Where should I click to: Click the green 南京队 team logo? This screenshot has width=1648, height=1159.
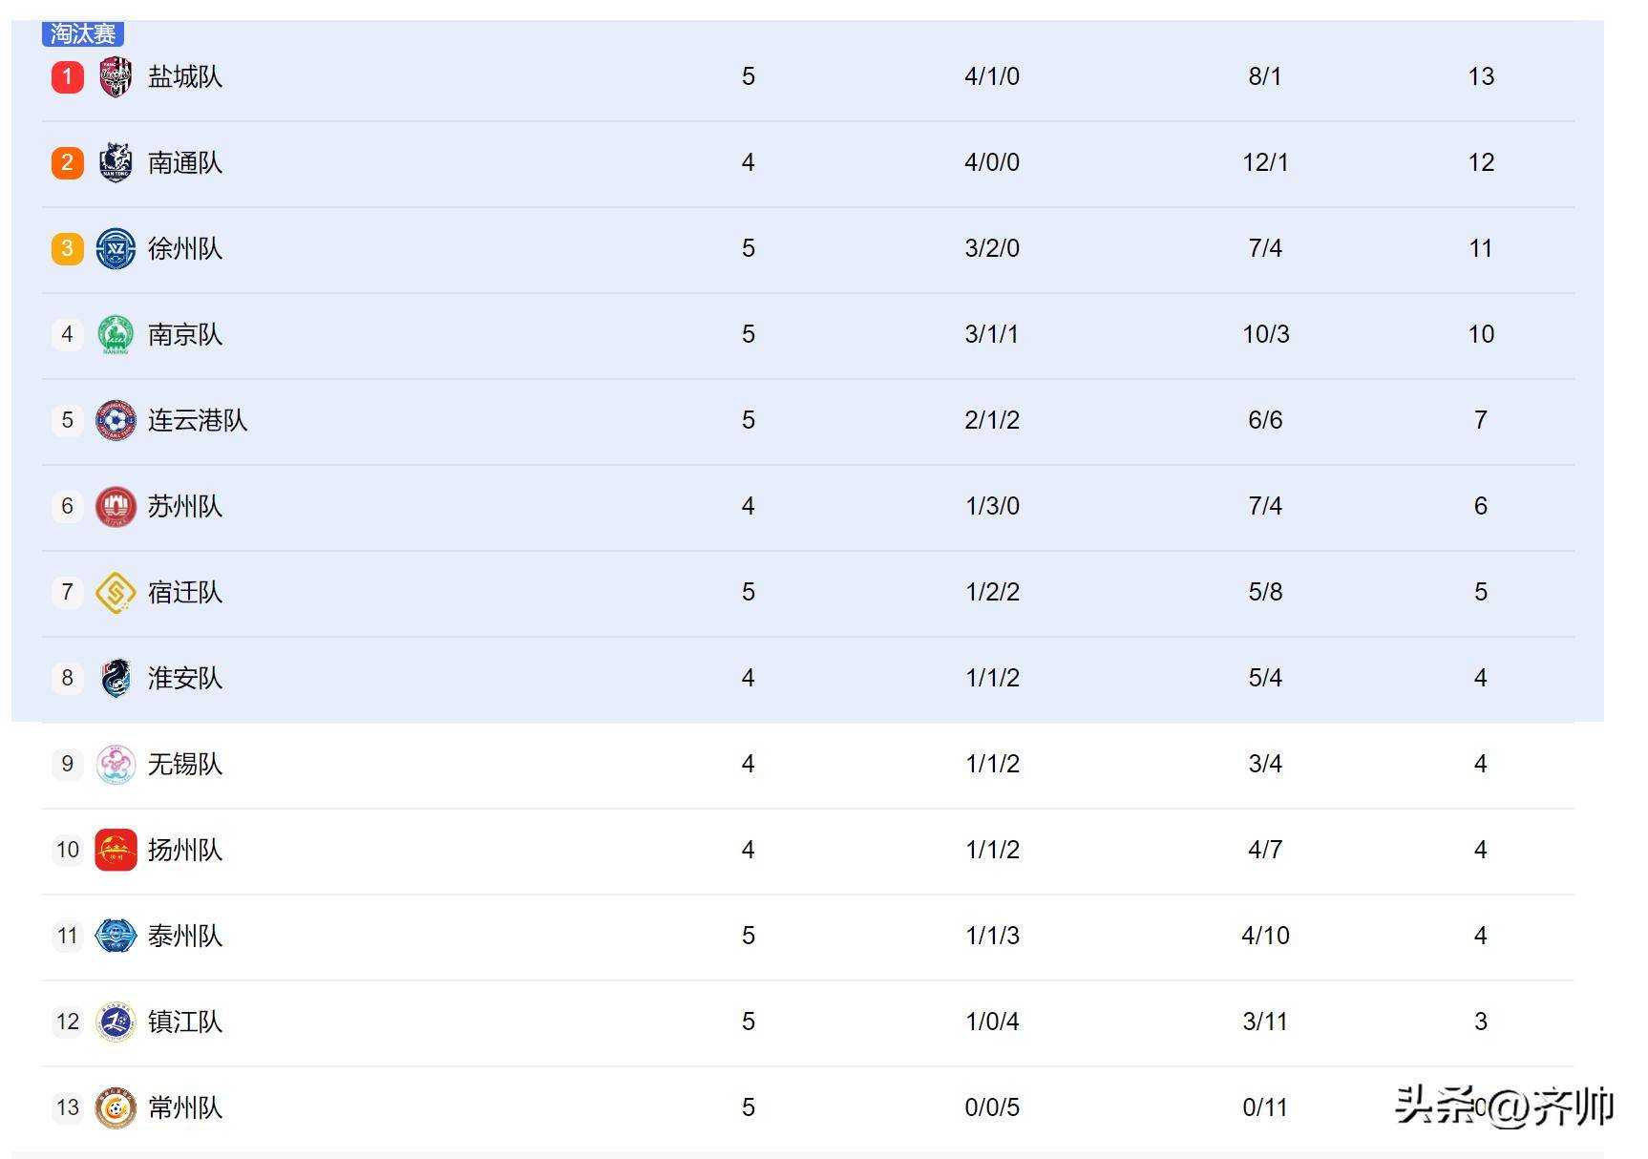pyautogui.click(x=116, y=334)
